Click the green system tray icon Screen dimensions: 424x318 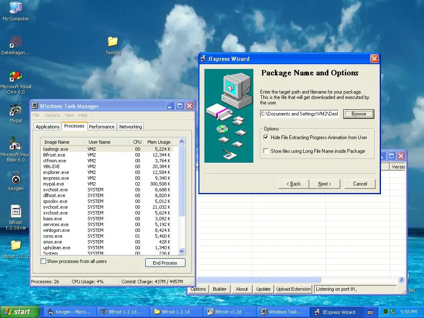(386, 312)
